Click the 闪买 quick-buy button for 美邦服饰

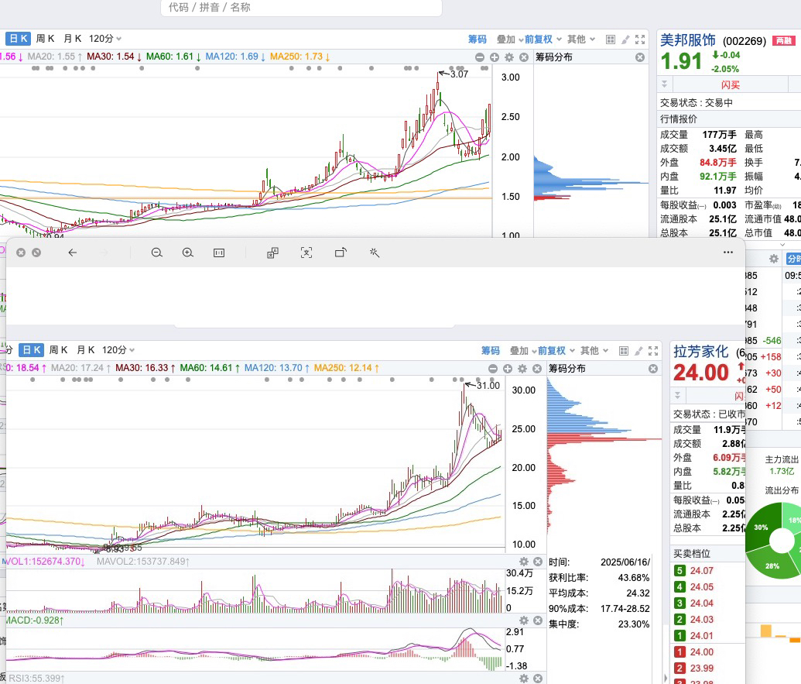pyautogui.click(x=731, y=84)
